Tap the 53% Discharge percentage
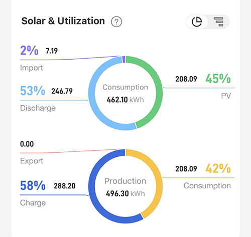The image size is (251, 237). 33,91
